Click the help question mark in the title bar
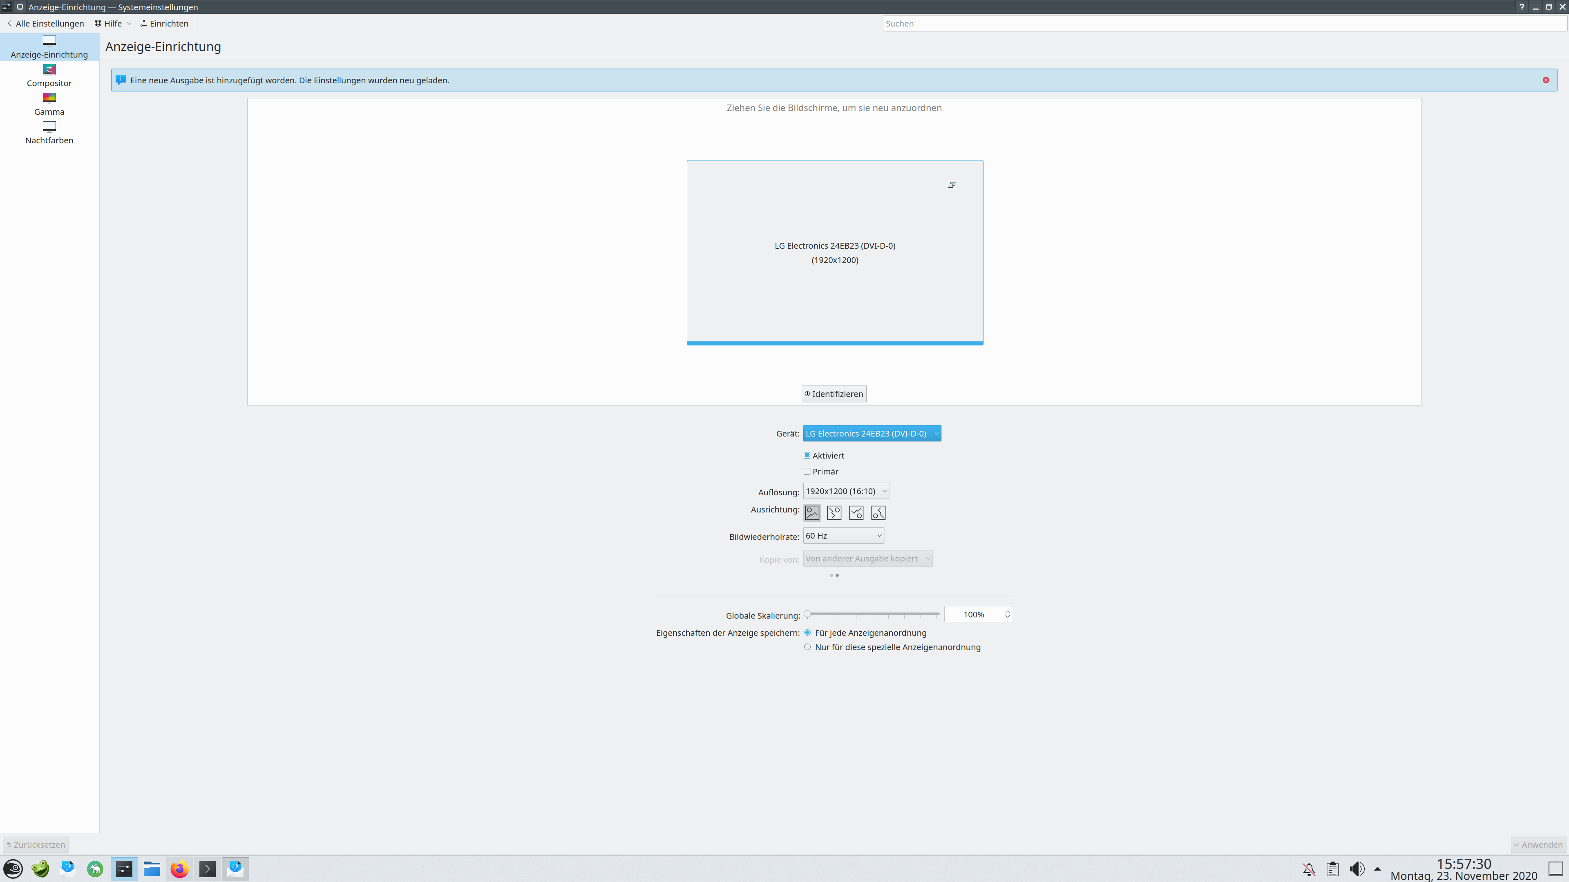This screenshot has width=1569, height=882. (1522, 7)
